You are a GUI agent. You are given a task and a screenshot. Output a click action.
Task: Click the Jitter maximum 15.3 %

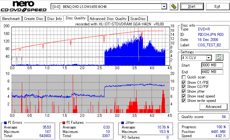tap(164, 132)
